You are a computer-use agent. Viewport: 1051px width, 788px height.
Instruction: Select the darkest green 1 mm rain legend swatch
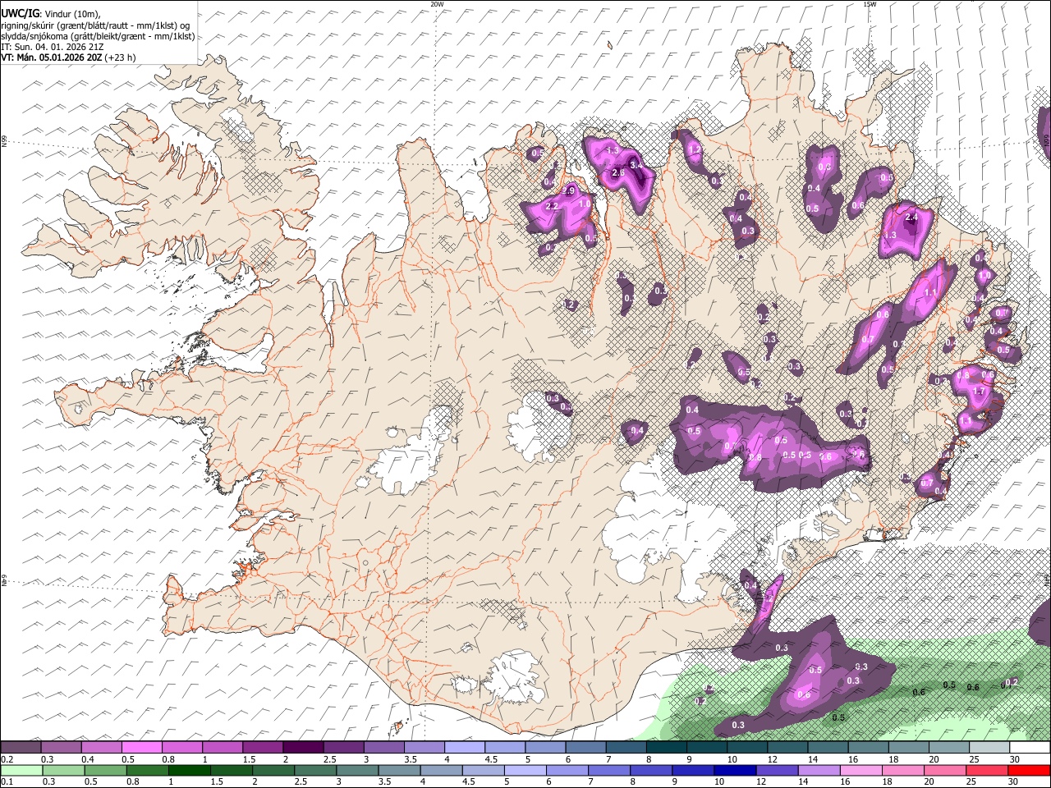click(x=189, y=771)
